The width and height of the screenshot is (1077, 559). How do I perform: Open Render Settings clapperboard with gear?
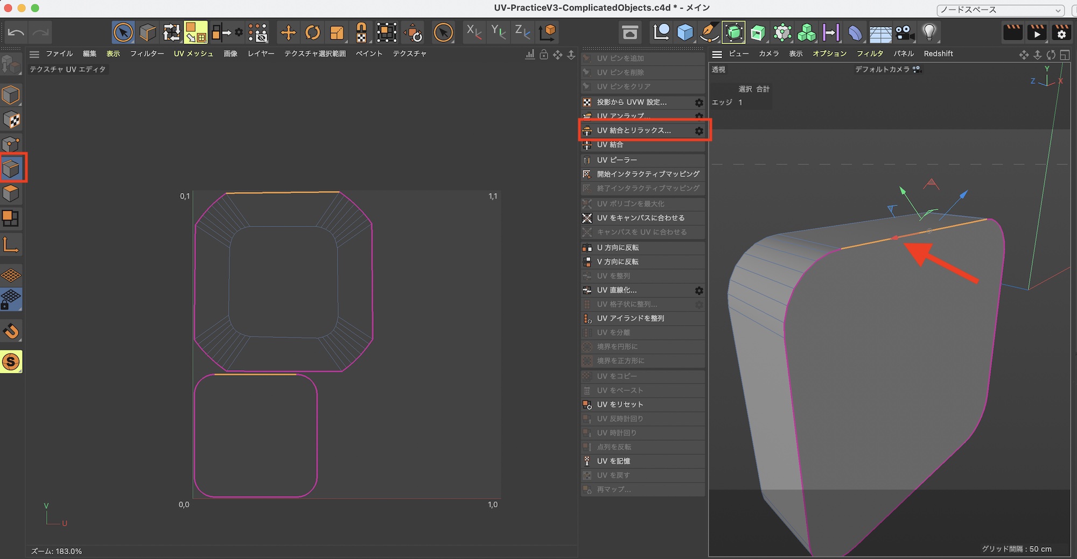pos(1061,33)
